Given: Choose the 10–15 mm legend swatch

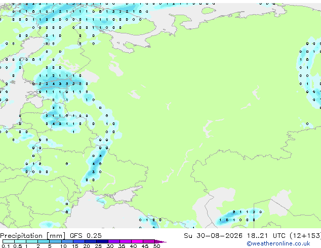Looking at the screenshot, I should pos(67,241).
